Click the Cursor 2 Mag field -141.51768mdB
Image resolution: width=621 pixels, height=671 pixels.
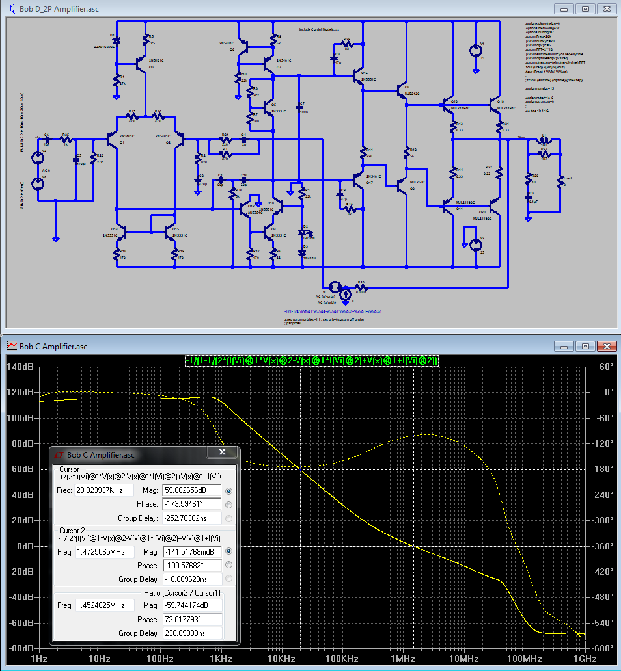click(x=193, y=552)
